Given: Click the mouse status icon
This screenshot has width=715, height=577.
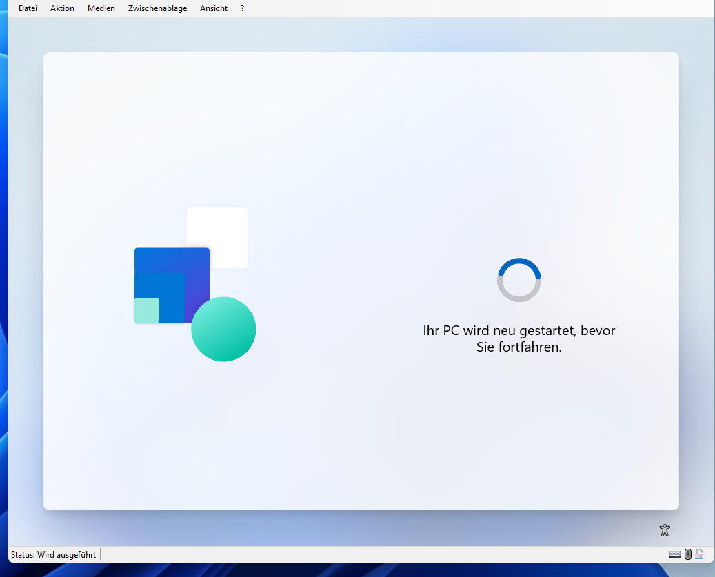Looking at the screenshot, I should [x=687, y=554].
